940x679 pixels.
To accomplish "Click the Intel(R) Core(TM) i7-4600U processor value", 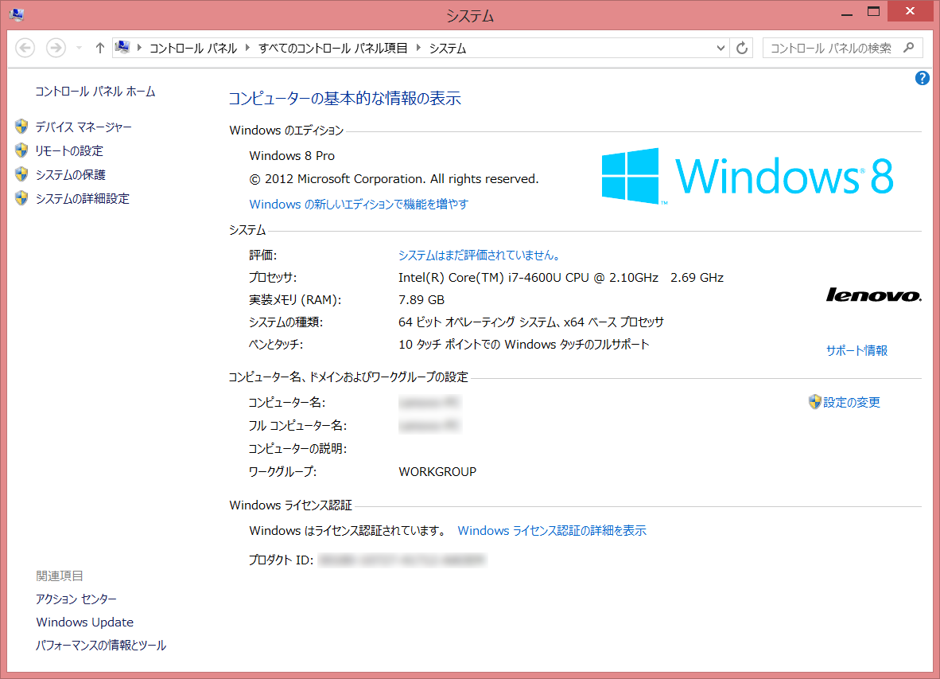I will [x=561, y=278].
